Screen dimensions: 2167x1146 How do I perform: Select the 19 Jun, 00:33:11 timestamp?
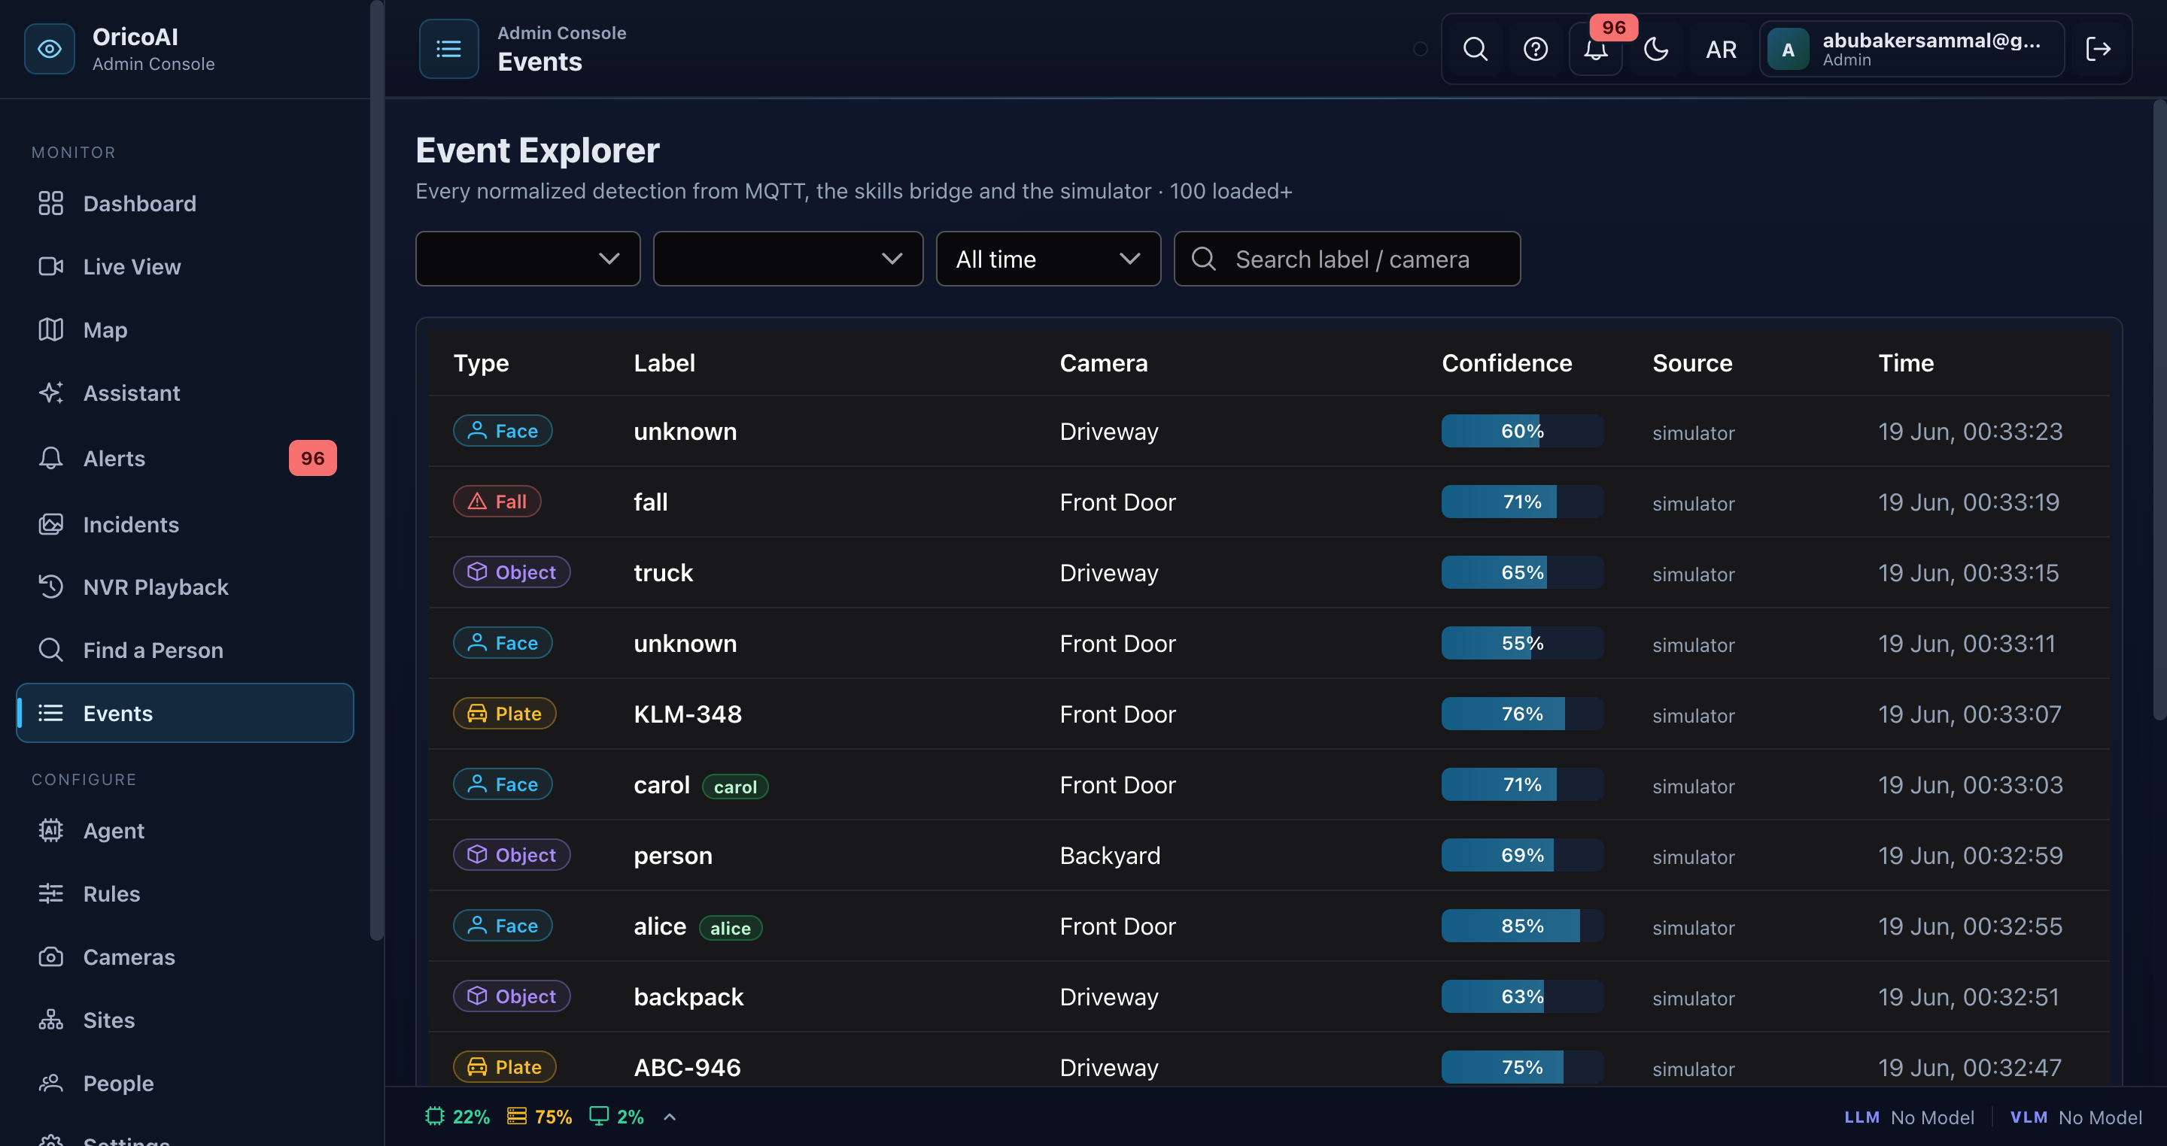(1967, 643)
